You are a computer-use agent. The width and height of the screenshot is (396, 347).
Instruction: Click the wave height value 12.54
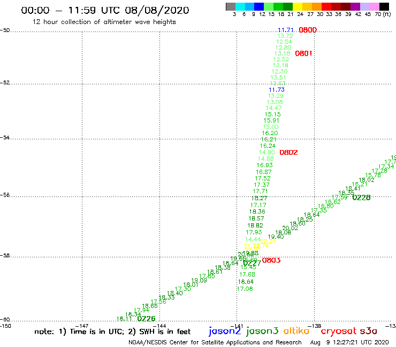[x=284, y=42]
